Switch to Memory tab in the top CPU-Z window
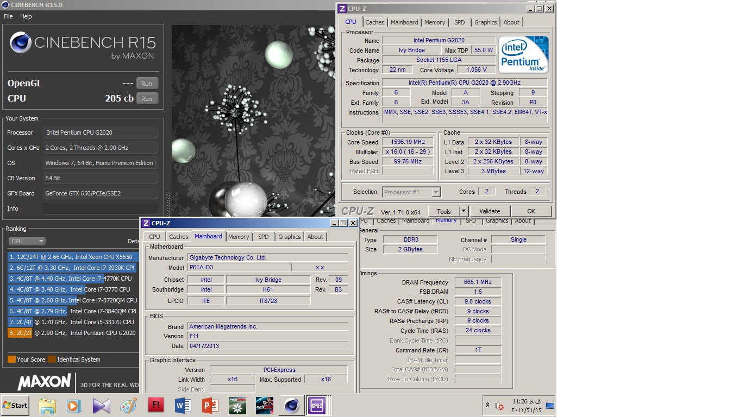 click(x=435, y=22)
